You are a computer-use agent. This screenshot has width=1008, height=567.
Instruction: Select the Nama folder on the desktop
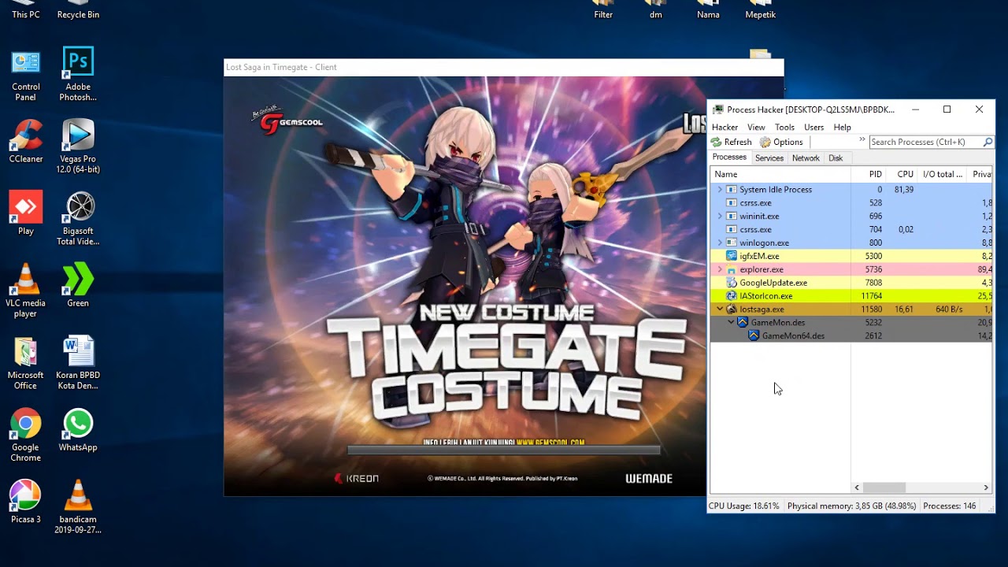coord(708,9)
